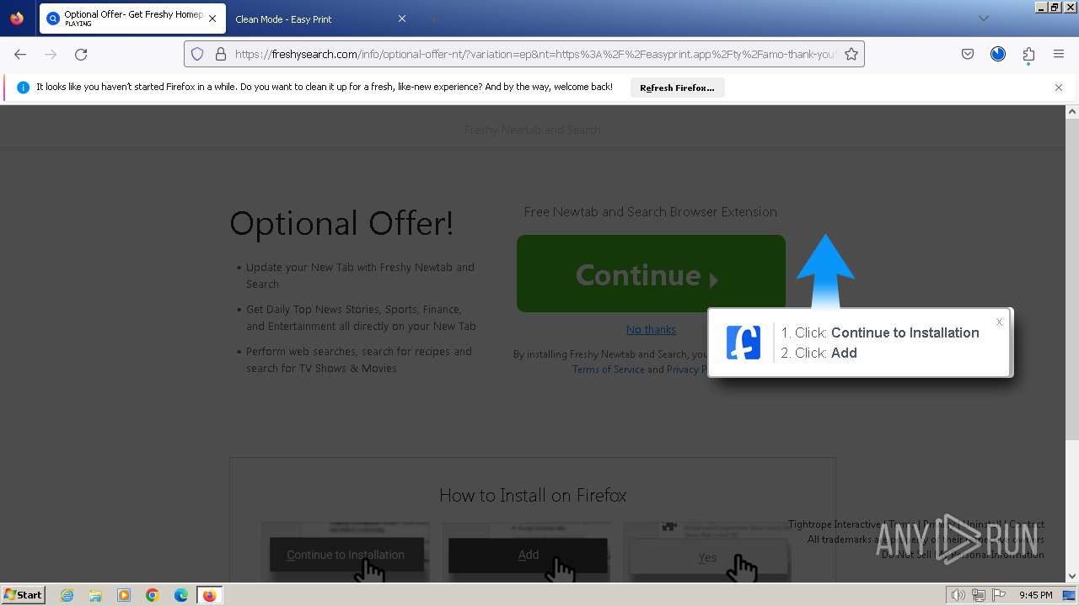Bookmark this page with the star icon
This screenshot has width=1079, height=606.
(851, 54)
